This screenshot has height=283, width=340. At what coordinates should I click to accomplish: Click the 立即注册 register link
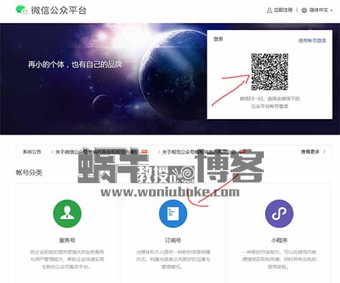[283, 10]
